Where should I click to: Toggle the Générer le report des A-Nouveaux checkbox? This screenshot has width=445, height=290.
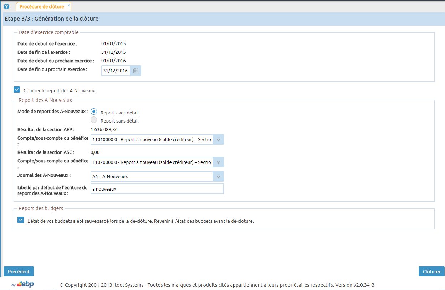[17, 90]
